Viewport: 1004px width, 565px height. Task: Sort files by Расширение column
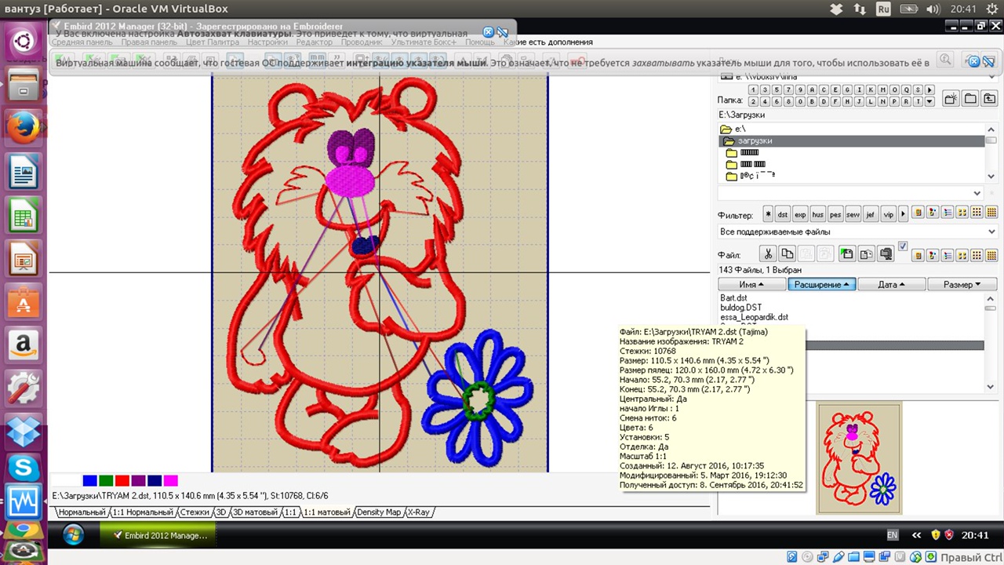click(x=821, y=284)
